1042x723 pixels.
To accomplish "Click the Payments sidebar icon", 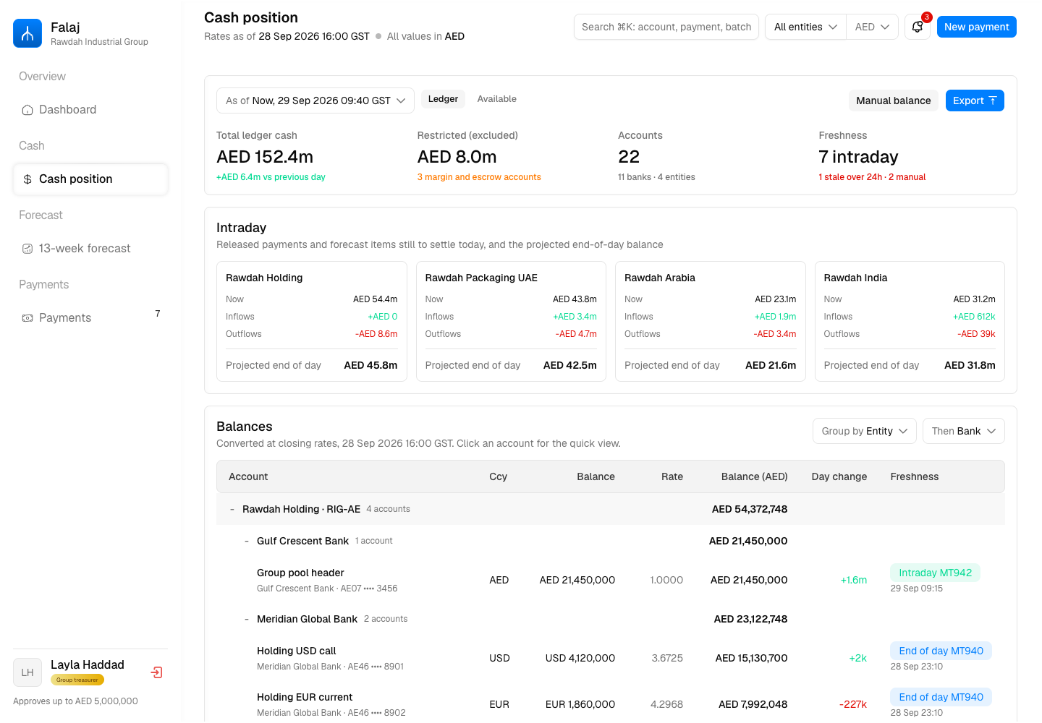I will point(27,318).
